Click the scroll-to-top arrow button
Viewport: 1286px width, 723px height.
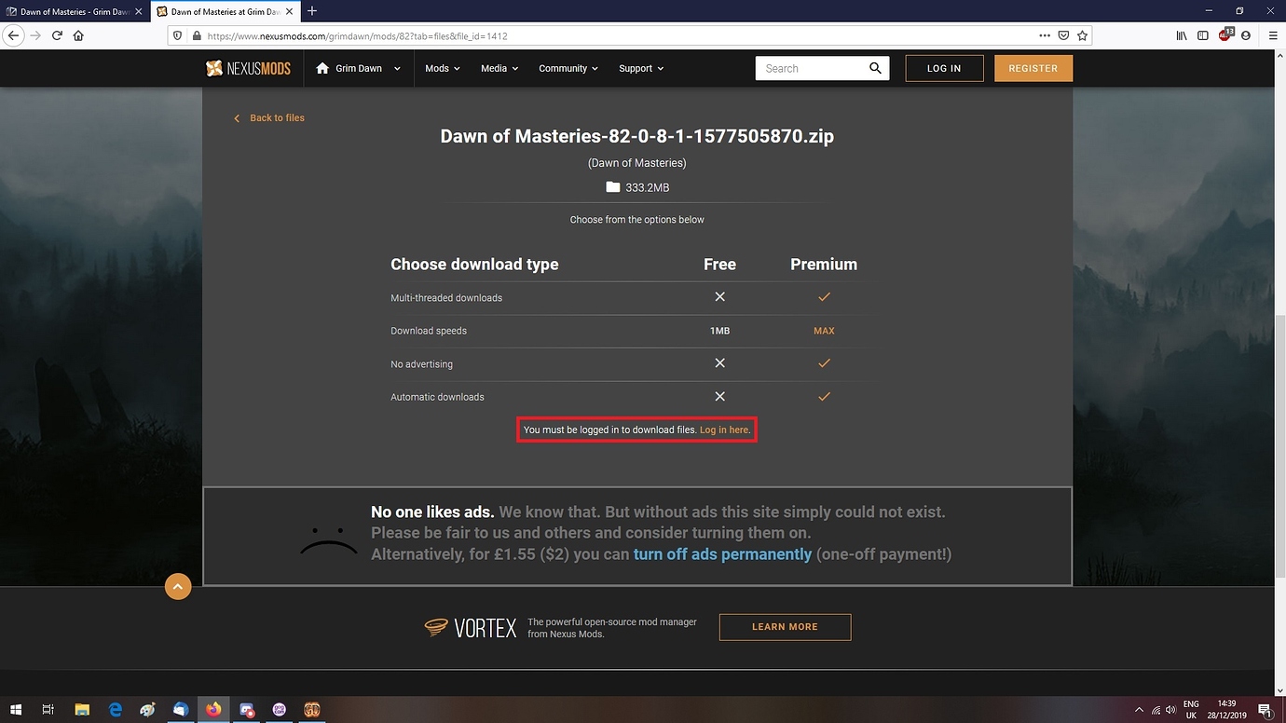[x=178, y=586]
